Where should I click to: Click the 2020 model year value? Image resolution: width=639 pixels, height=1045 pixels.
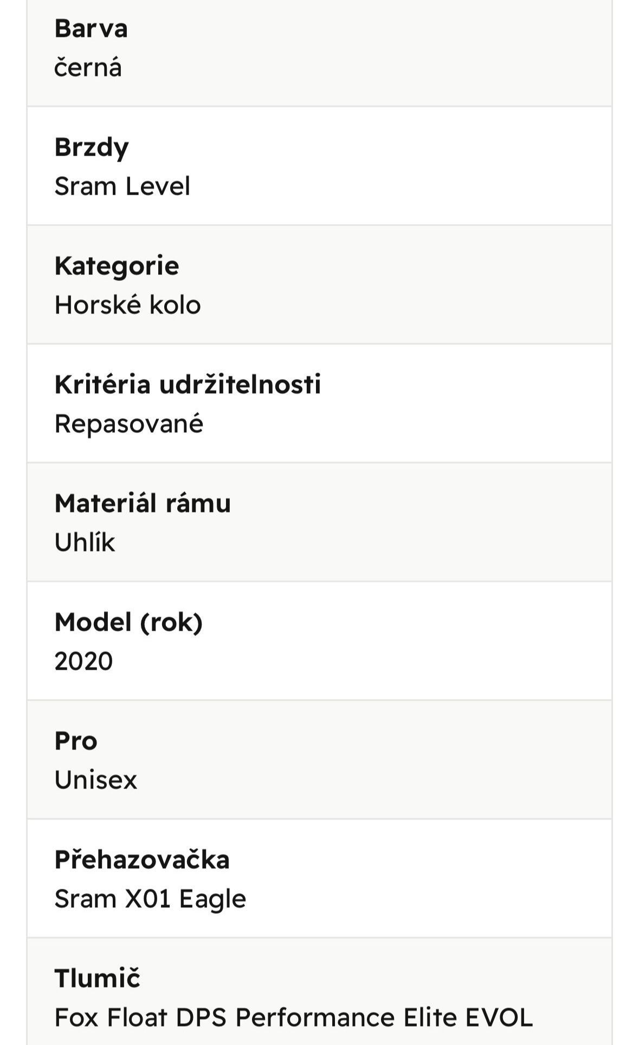pyautogui.click(x=83, y=662)
